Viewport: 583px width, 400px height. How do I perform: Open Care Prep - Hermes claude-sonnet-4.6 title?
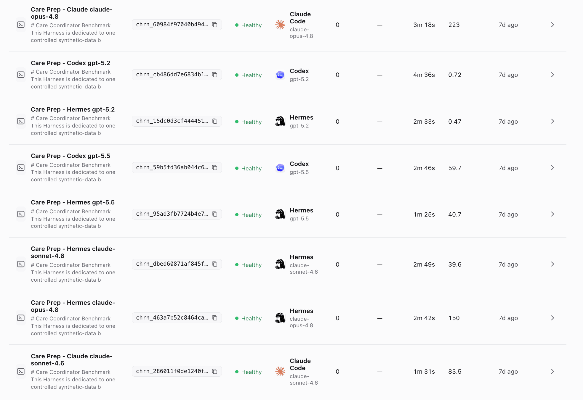point(73,252)
